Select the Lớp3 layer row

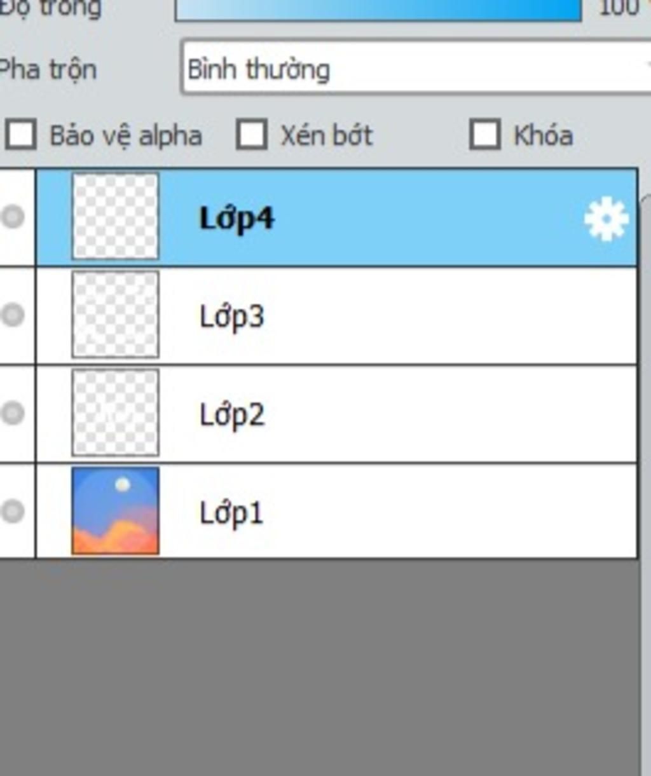pyautogui.click(x=337, y=316)
